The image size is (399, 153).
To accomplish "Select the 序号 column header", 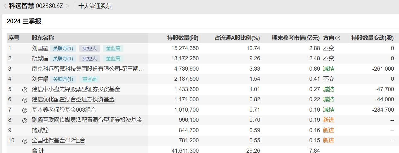I will click(14, 38).
